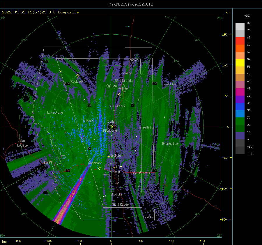The height and width of the screenshot is (245, 262).
Task: Pick the gold 48-51 dBZ legend swatch
Action: [240, 70]
